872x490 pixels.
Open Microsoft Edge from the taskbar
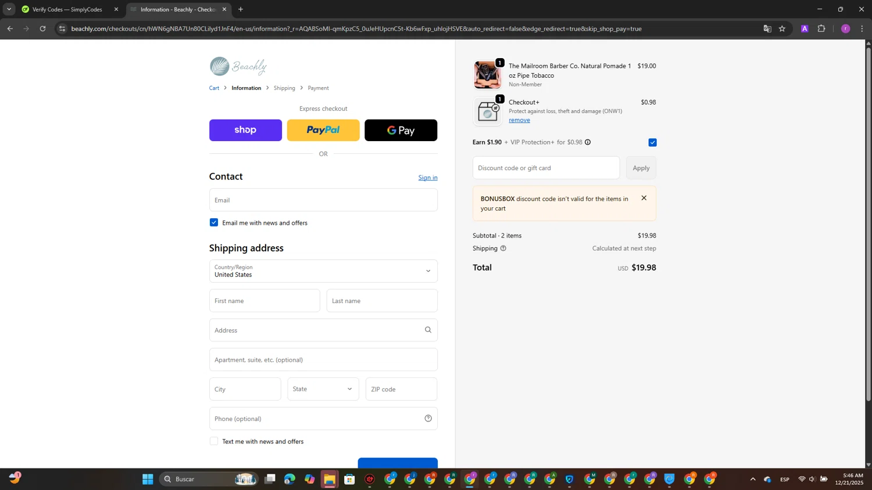coord(290,479)
